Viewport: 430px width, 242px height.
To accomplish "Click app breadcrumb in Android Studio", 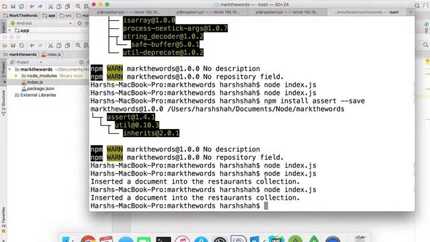I will pos(49,15).
